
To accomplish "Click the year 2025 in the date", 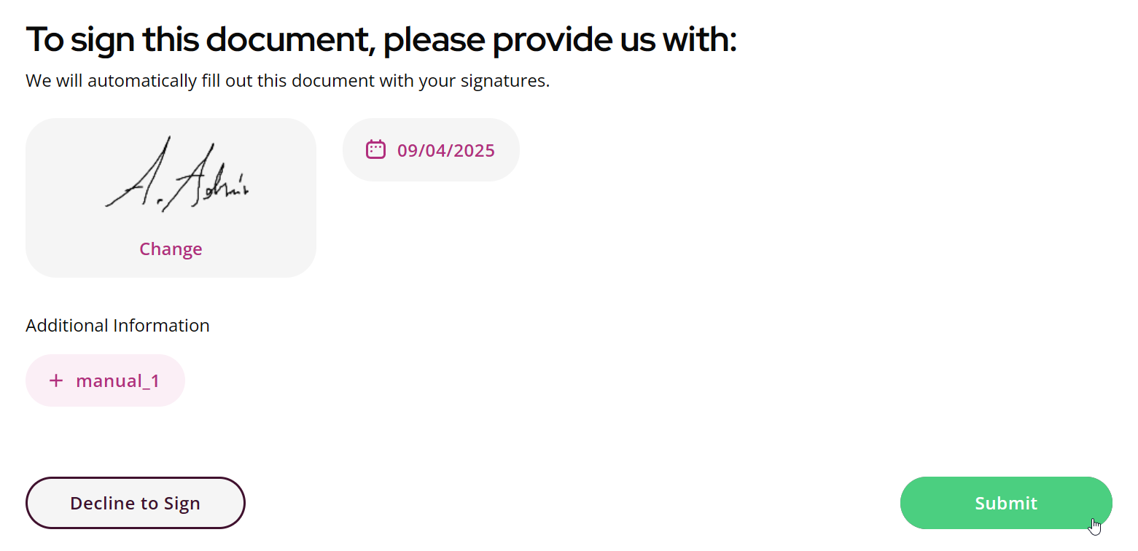I will coord(474,151).
